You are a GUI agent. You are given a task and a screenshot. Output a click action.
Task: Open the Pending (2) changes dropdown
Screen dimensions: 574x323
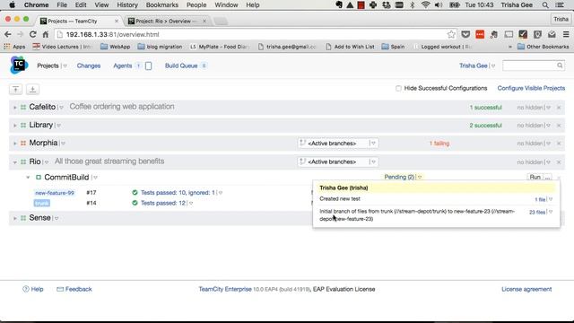[403, 177]
